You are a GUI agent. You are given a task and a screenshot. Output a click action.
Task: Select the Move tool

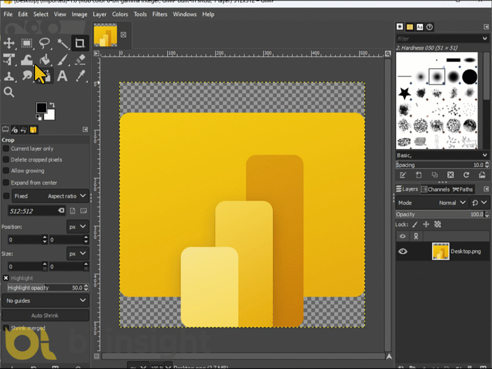tap(9, 43)
